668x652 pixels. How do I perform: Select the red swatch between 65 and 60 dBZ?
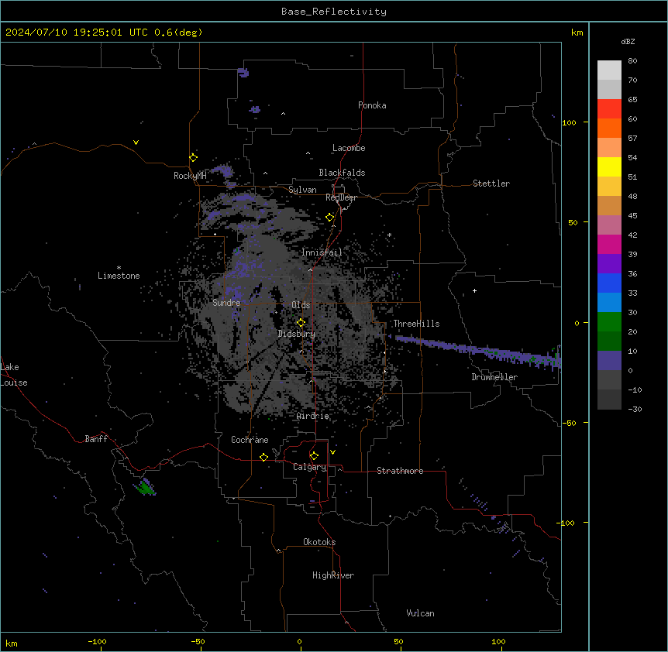(609, 109)
